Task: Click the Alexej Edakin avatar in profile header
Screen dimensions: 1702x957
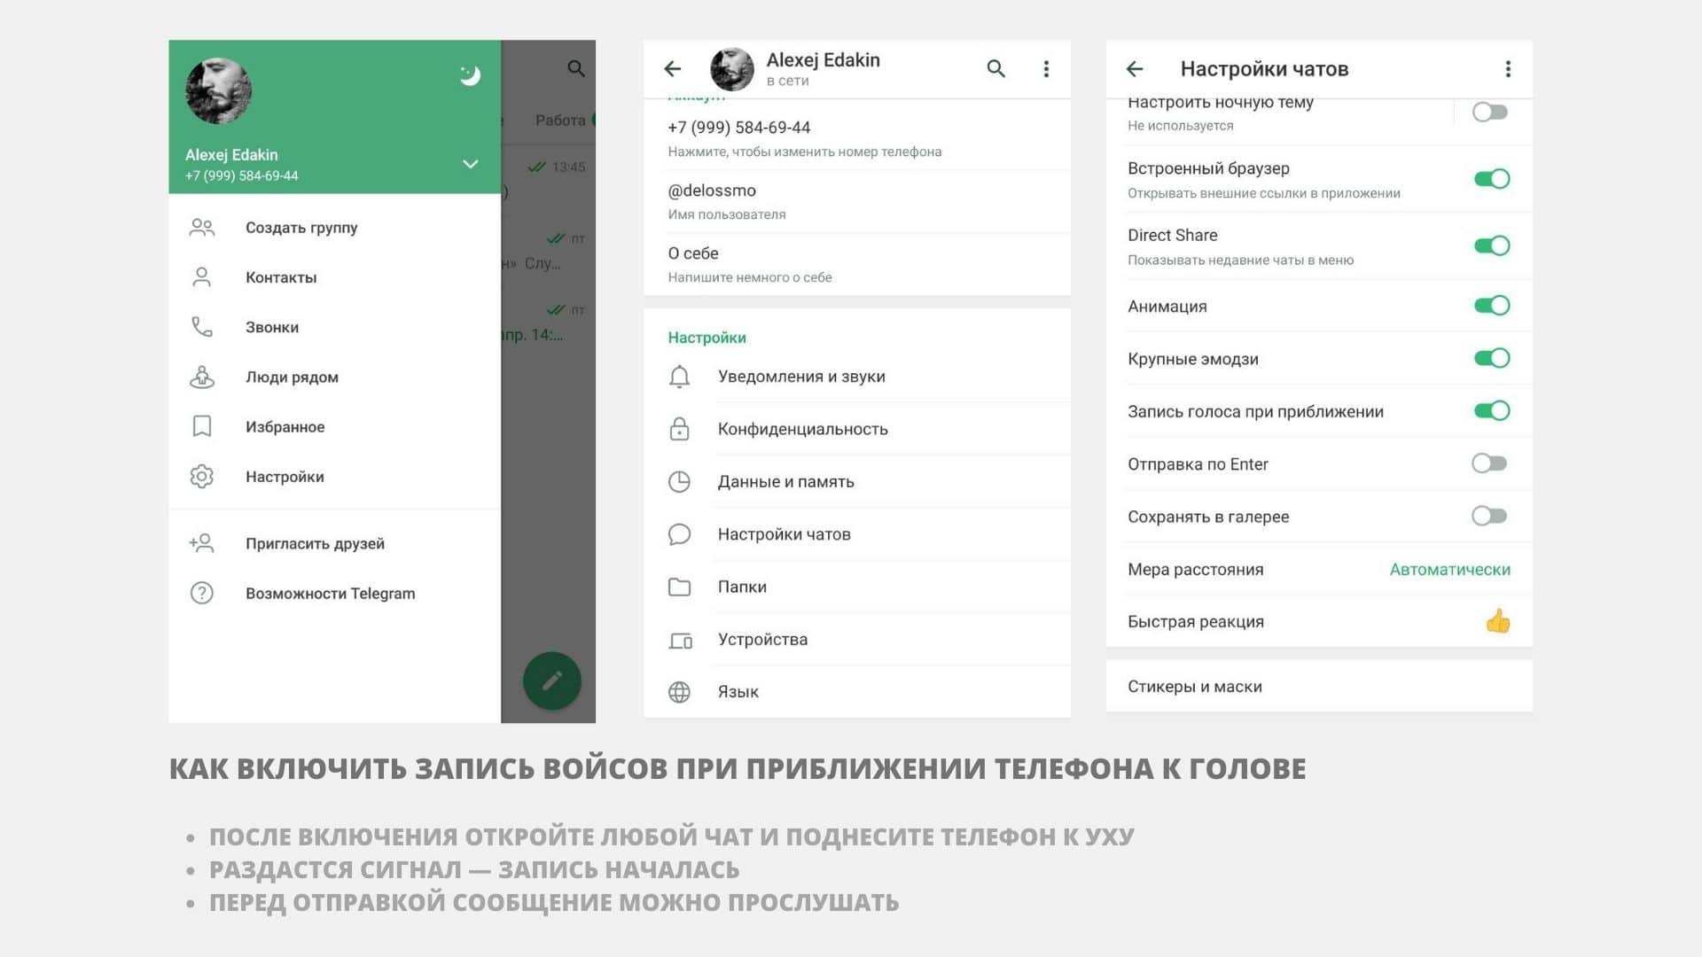Action: (x=732, y=69)
